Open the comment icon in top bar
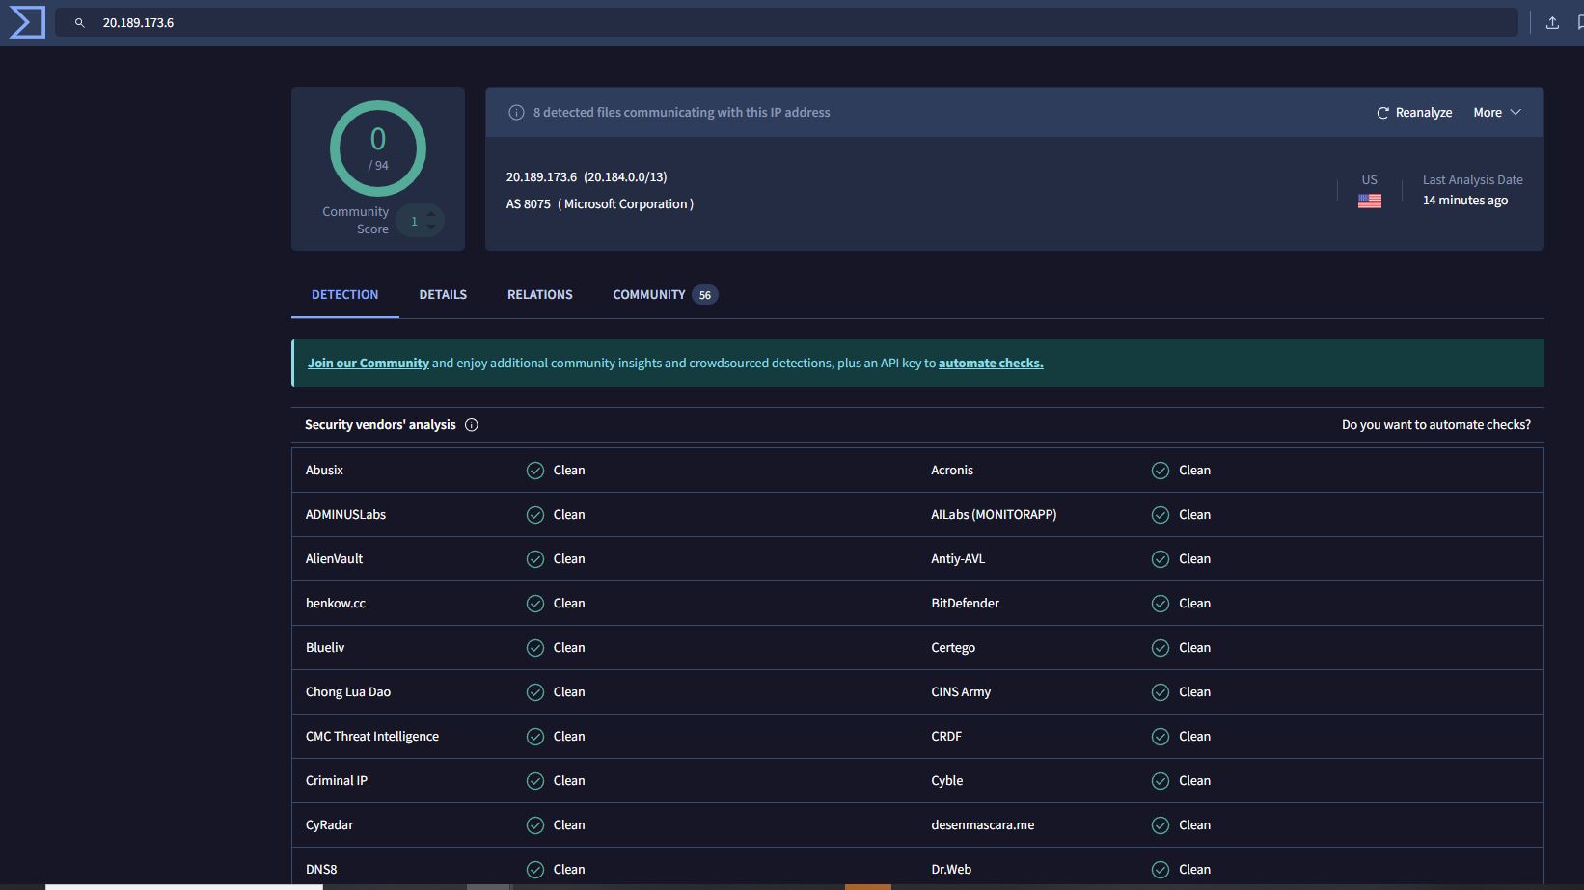The width and height of the screenshot is (1584, 890). (x=1578, y=22)
